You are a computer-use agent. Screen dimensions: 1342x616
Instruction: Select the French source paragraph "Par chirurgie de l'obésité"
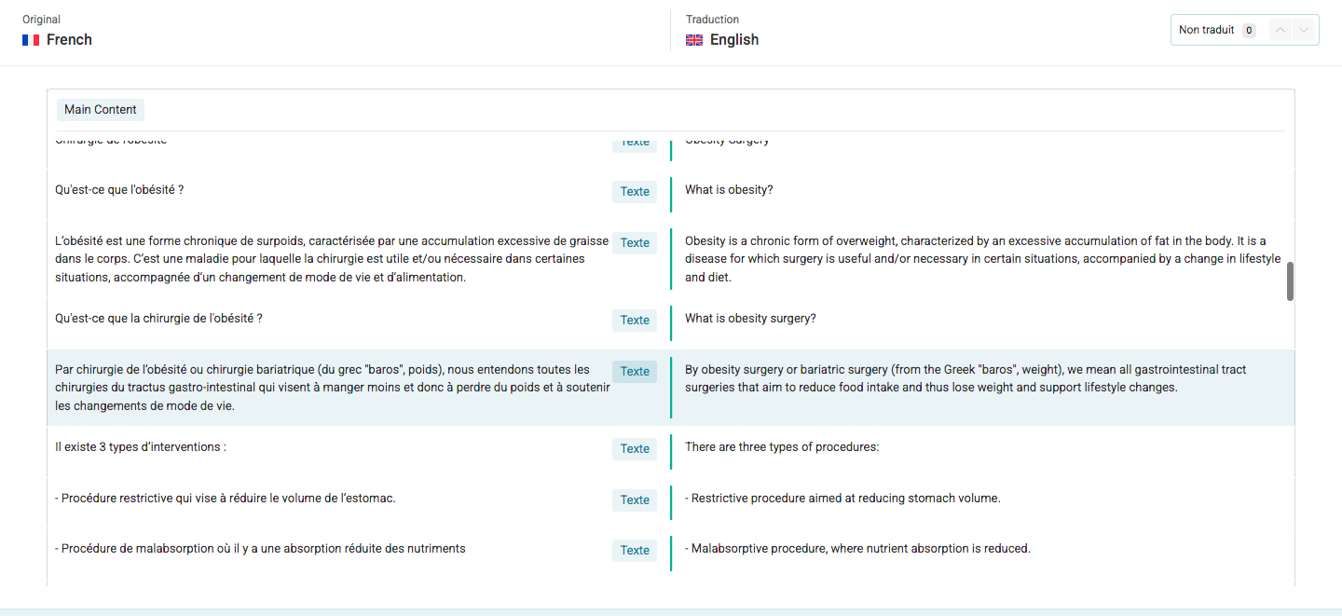(333, 388)
